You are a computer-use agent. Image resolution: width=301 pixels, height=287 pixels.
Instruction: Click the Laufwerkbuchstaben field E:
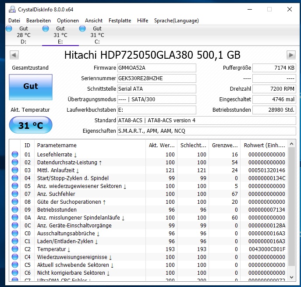coord(157,110)
